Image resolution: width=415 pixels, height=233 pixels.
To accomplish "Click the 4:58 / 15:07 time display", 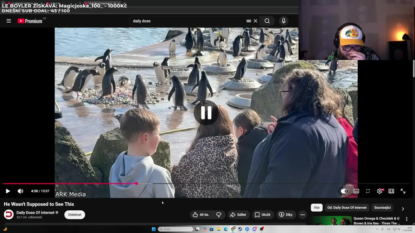I will 40,191.
